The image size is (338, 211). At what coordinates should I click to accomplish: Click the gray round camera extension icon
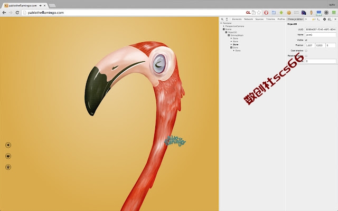point(326,13)
